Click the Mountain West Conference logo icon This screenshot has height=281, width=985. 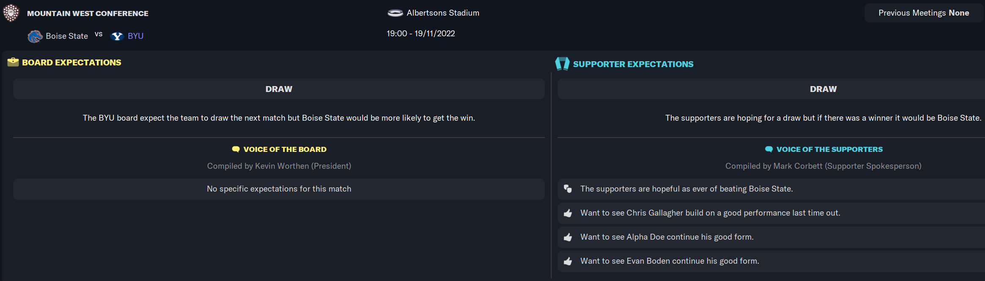point(11,13)
